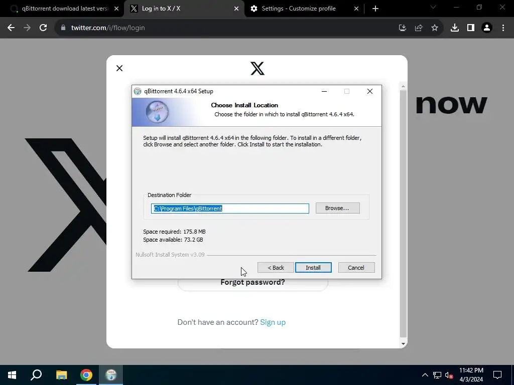The height and width of the screenshot is (385, 514).
Task: Click Chrome icon in taskbar
Action: pos(86,375)
